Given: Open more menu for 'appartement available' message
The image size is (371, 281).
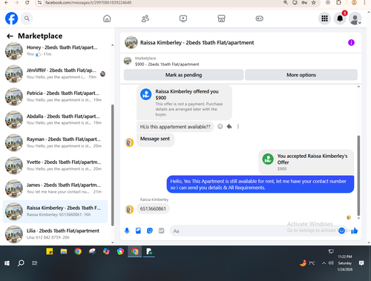Looking at the screenshot, I should pyautogui.click(x=238, y=127).
